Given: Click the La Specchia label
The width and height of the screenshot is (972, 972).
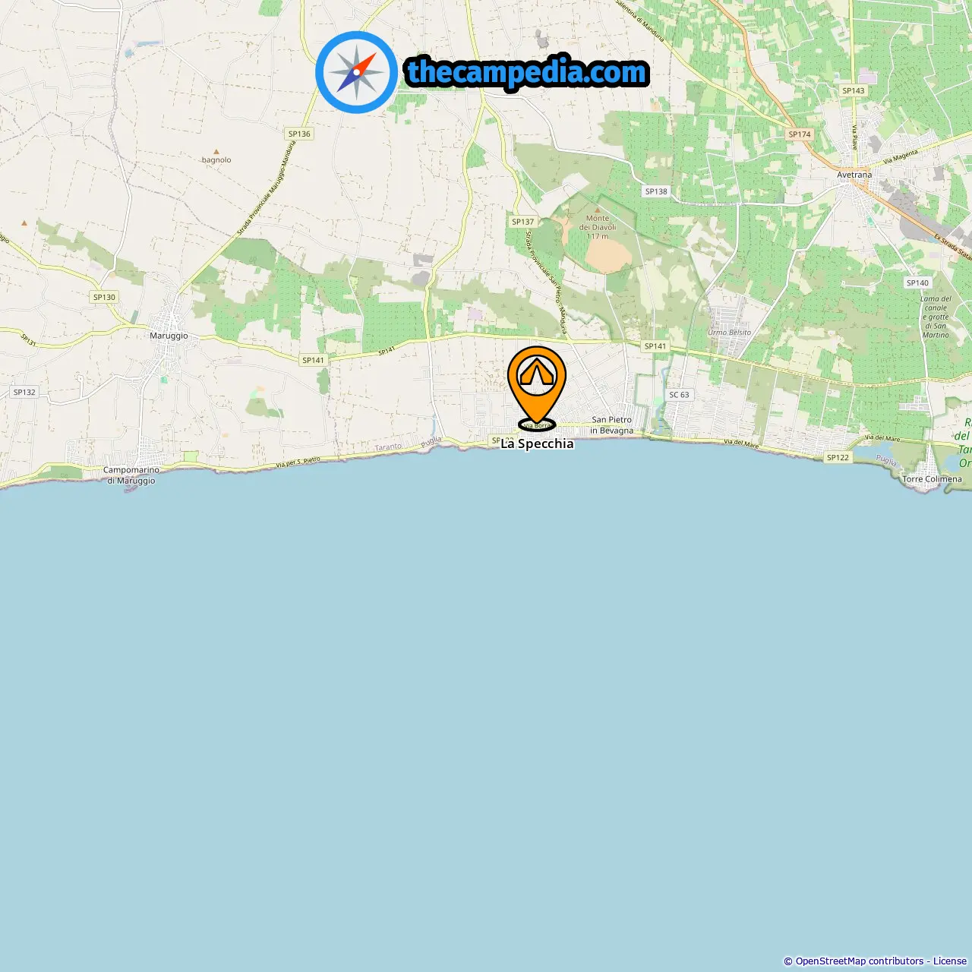Looking at the screenshot, I should [x=537, y=443].
